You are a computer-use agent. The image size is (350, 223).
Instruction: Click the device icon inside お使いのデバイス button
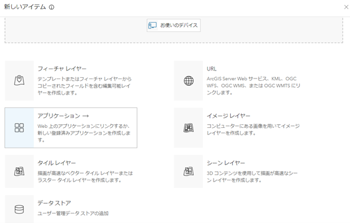[152, 25]
